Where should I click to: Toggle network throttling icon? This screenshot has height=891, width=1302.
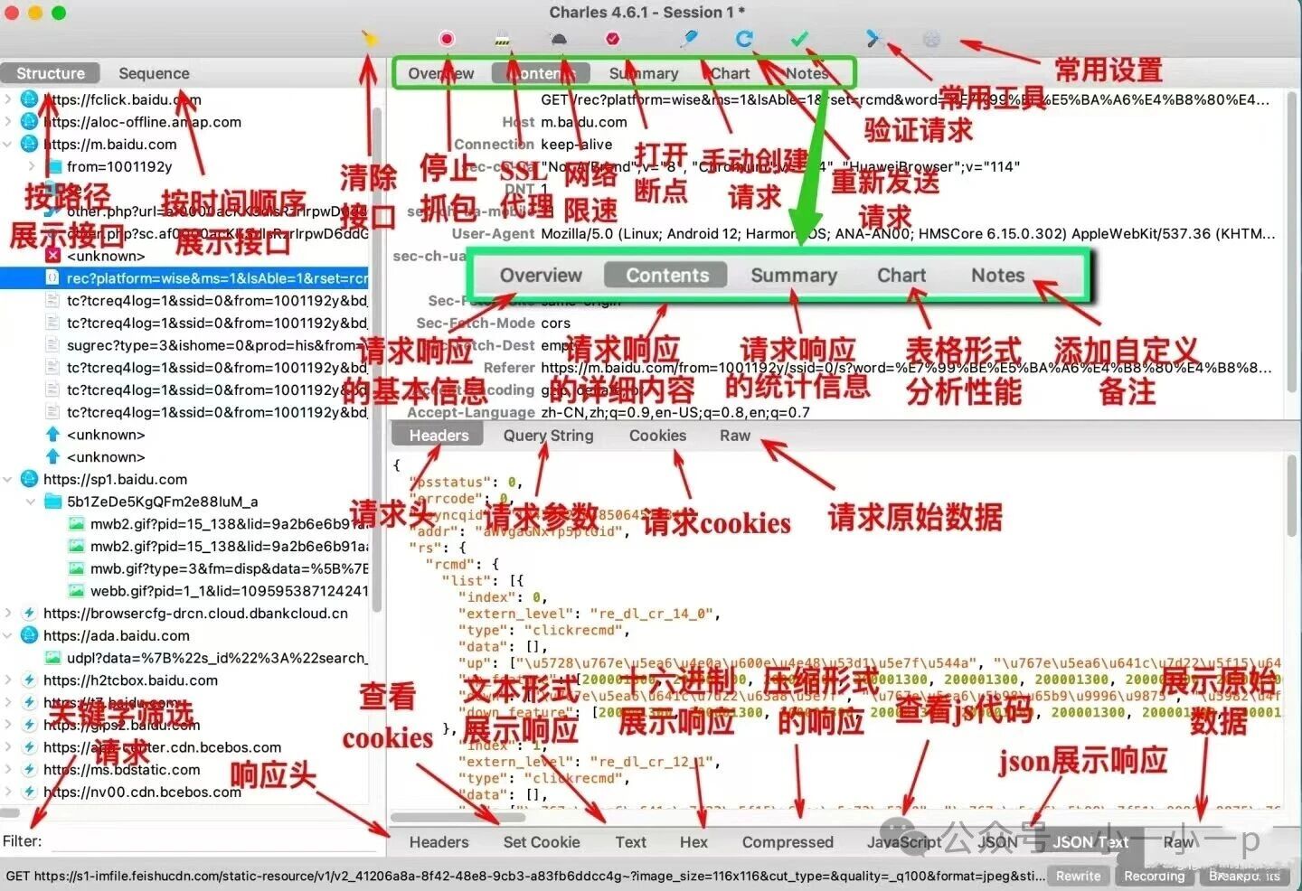(558, 39)
